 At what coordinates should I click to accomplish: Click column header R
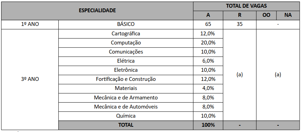pos(240,15)
